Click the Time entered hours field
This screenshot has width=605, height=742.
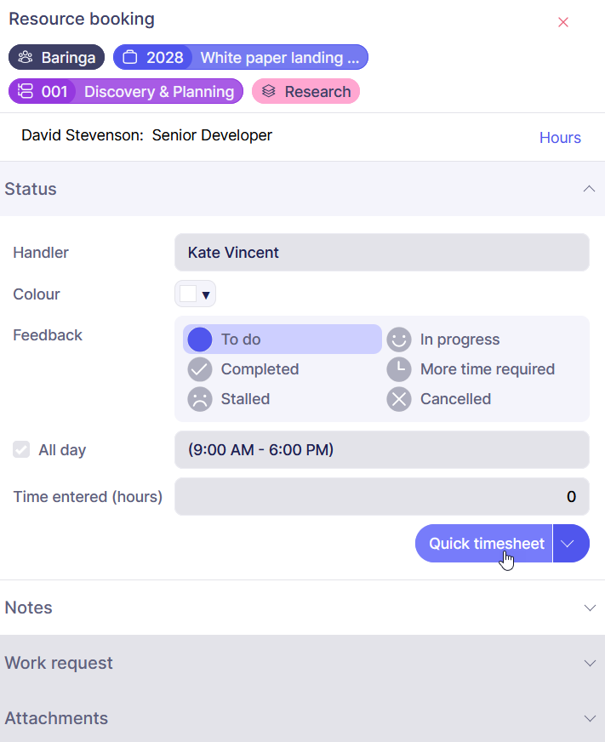(x=381, y=497)
